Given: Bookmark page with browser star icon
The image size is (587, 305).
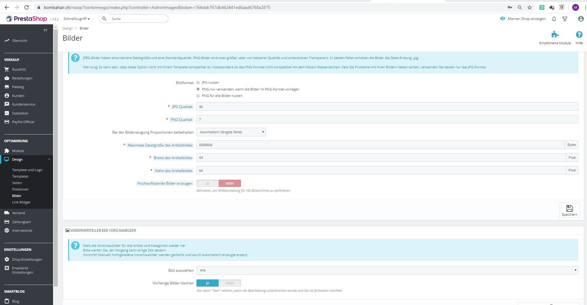Looking at the screenshot, I should coord(530,7).
